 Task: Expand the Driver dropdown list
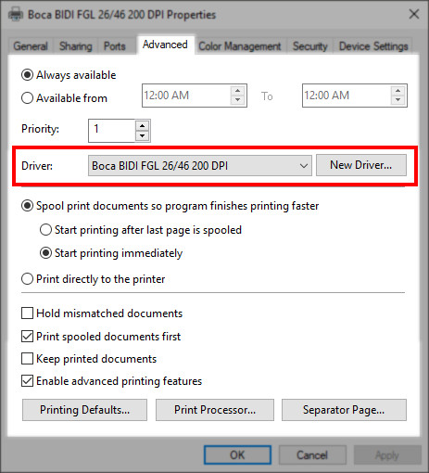click(x=200, y=166)
